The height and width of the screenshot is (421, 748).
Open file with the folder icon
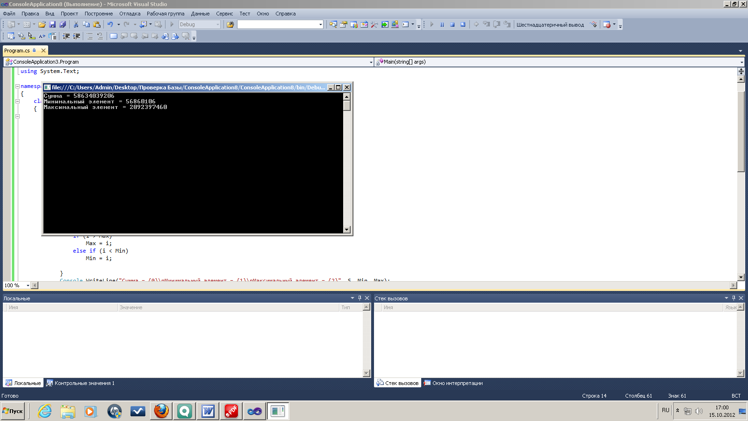click(x=42, y=24)
